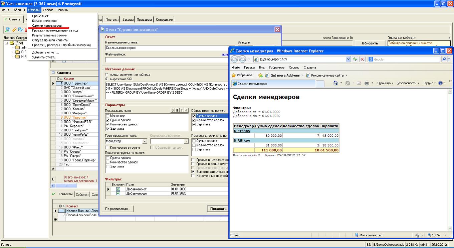The height and width of the screenshot is (248, 454).
Task: Click the add to favorites bar star icon
Action: coord(260,75)
